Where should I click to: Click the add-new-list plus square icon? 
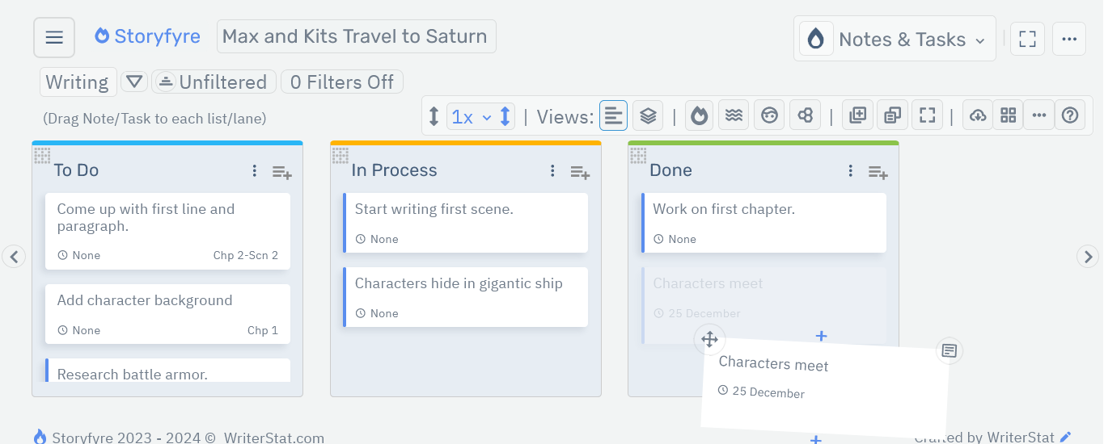857,115
